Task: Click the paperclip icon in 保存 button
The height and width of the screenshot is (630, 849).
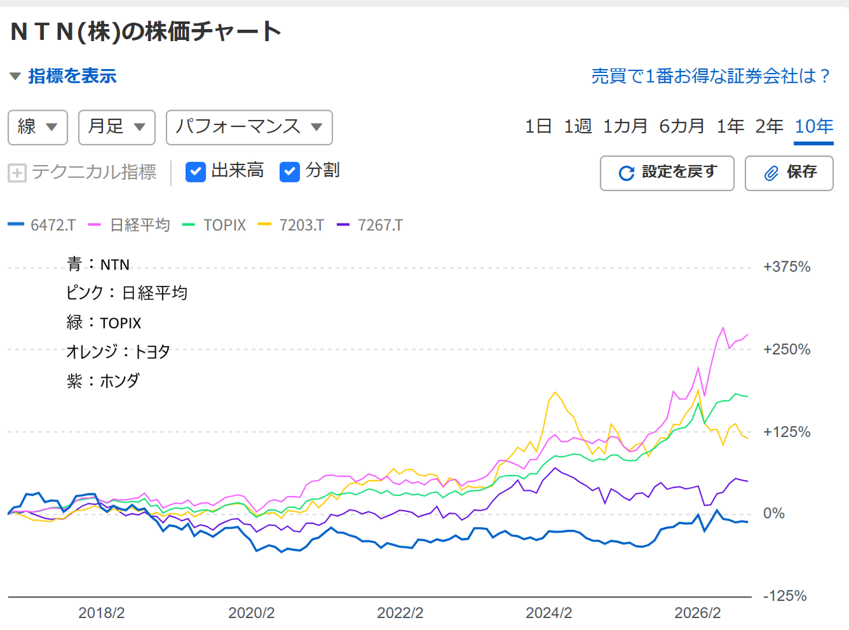Action: (x=771, y=173)
